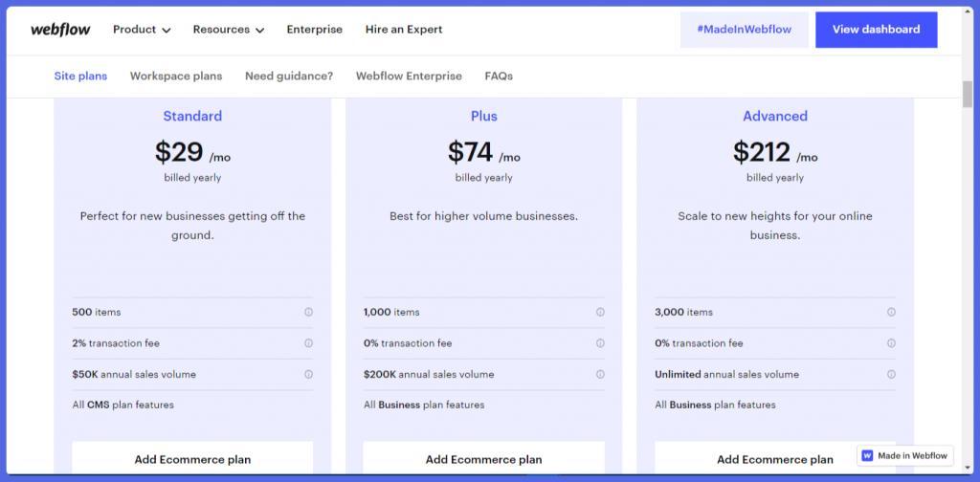Image resolution: width=980 pixels, height=482 pixels.
Task: Click '$200K annual sales volume' text
Action: point(429,375)
